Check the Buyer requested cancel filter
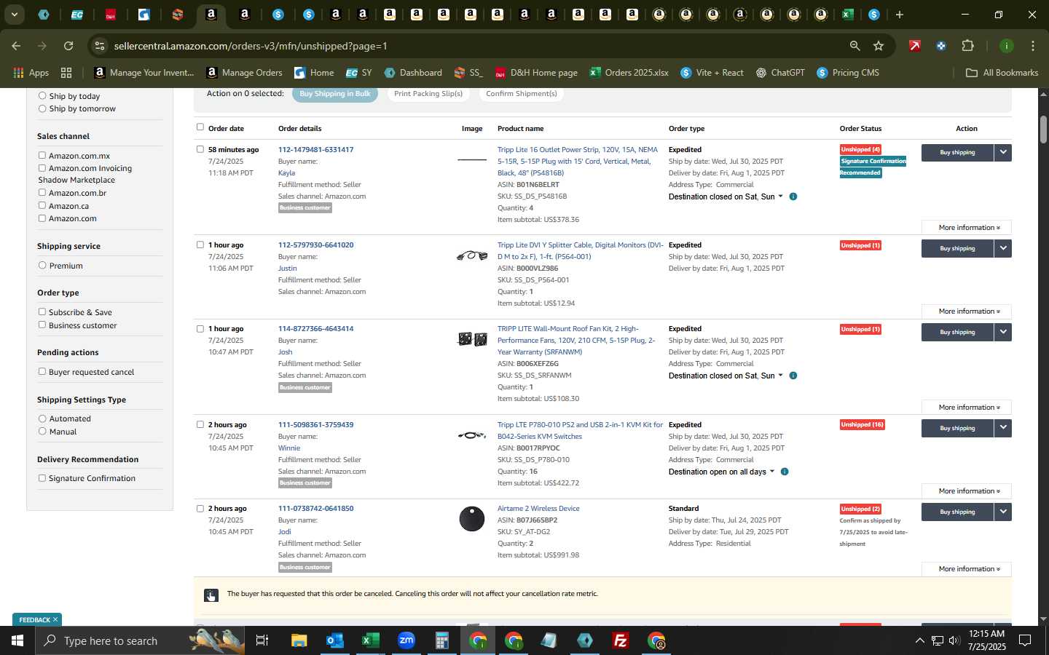1049x655 pixels. [42, 371]
